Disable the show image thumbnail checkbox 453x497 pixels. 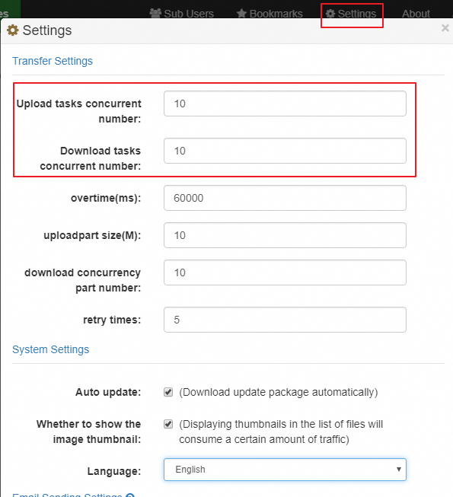tap(168, 424)
